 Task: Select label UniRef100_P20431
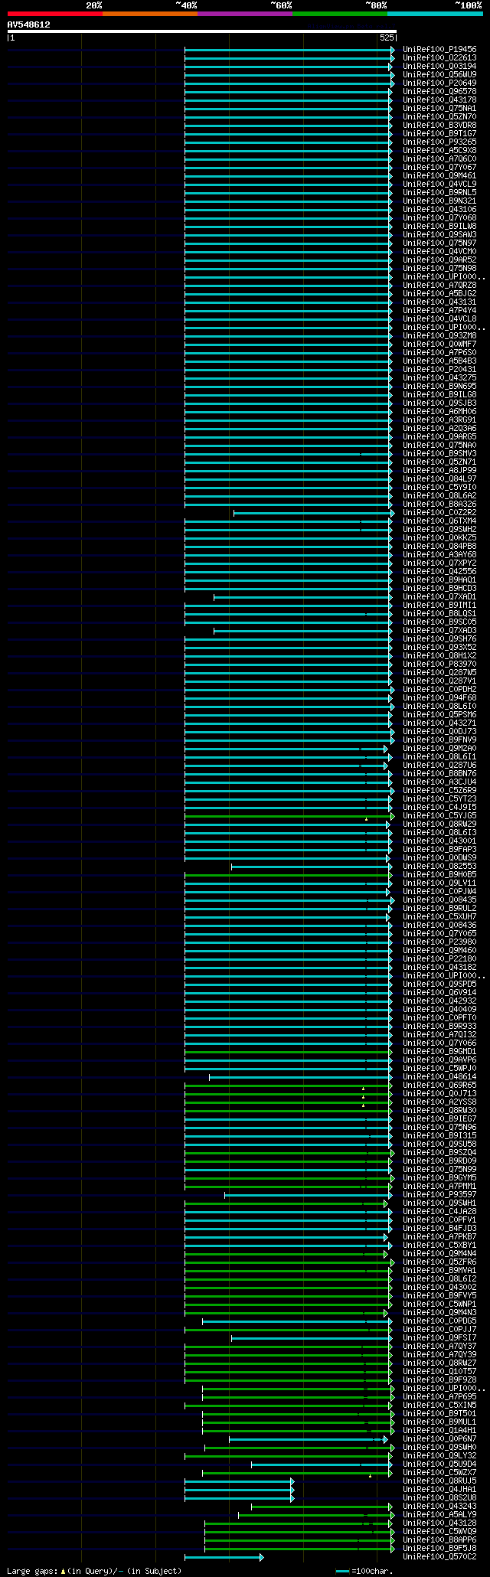pyautogui.click(x=439, y=369)
